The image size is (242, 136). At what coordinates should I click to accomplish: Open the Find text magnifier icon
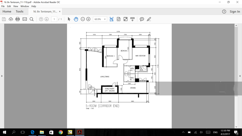(31, 19)
